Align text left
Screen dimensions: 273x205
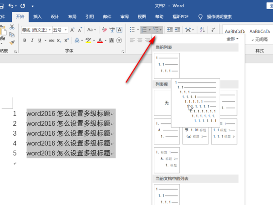pyautogui.click(x=132, y=41)
